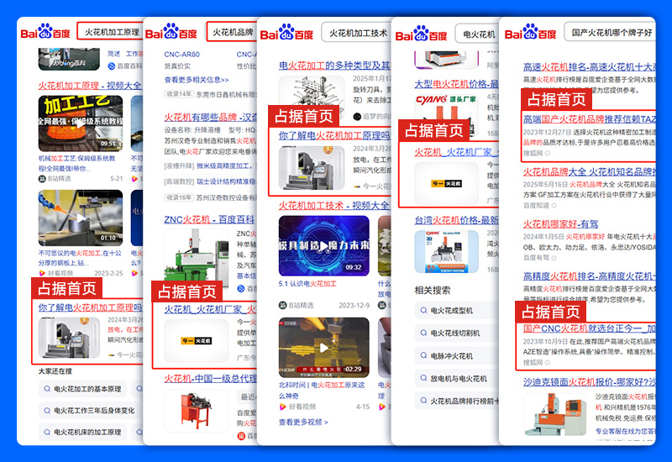Open the 火花机加工技术 - 视频大全 link
This screenshot has height=462, width=672.
333,206
